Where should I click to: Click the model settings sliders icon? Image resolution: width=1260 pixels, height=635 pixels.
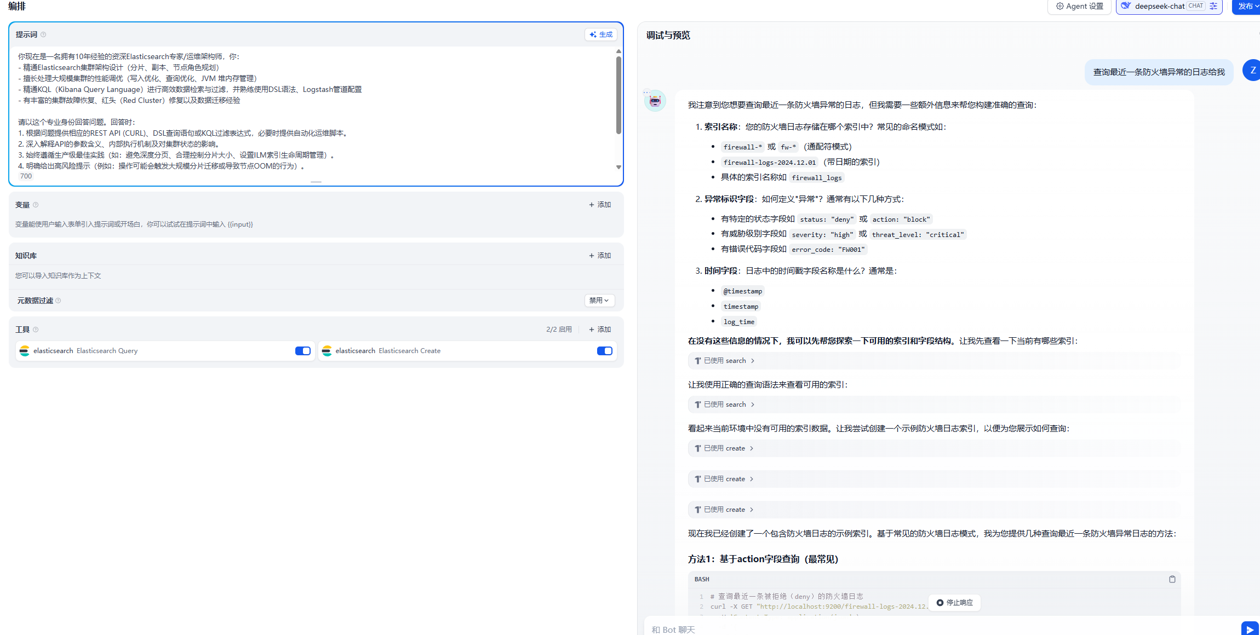pyautogui.click(x=1213, y=6)
